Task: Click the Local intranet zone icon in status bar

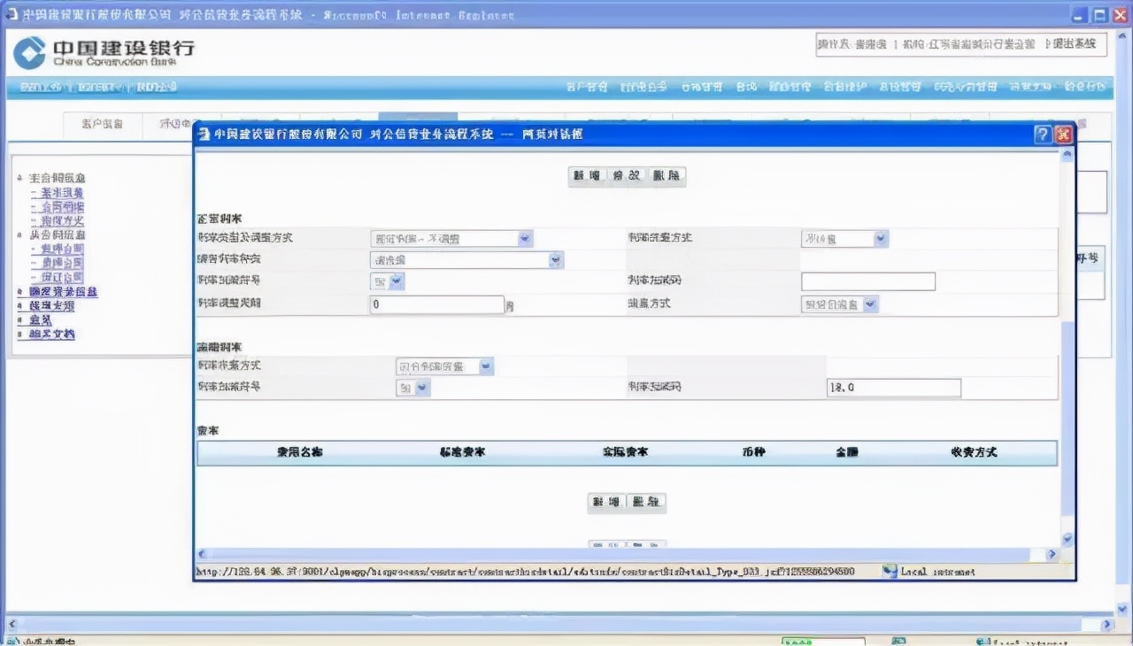Action: pyautogui.click(x=890, y=572)
